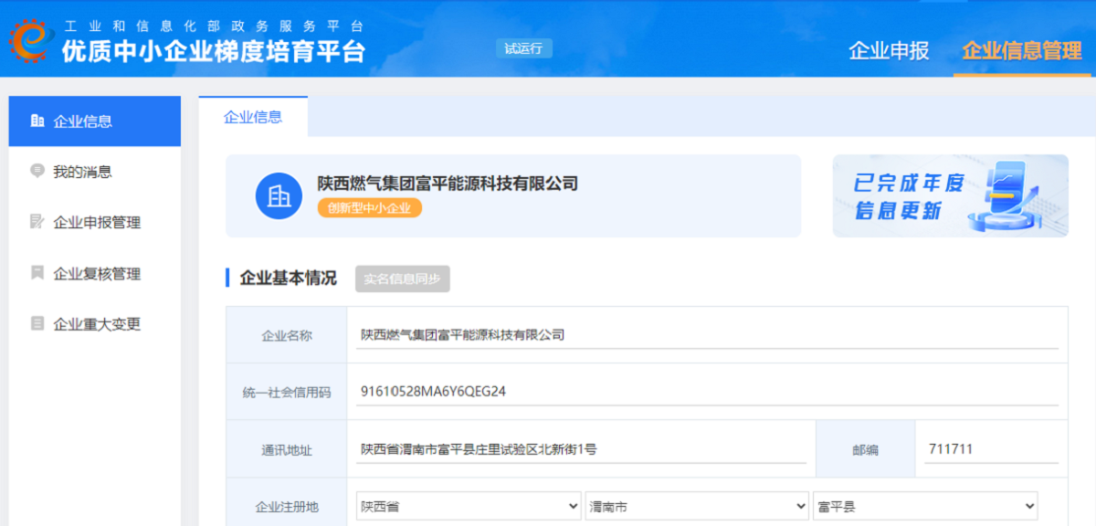Click the 实名信息同步 button
Image resolution: width=1096 pixels, height=526 pixels.
[402, 279]
